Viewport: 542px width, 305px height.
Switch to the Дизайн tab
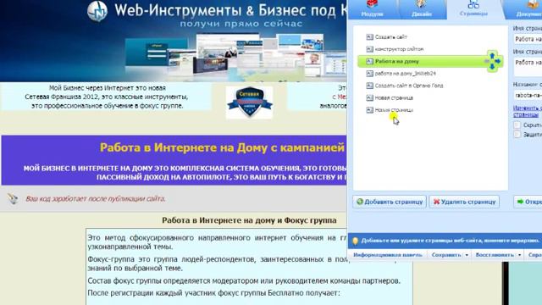[x=422, y=9]
